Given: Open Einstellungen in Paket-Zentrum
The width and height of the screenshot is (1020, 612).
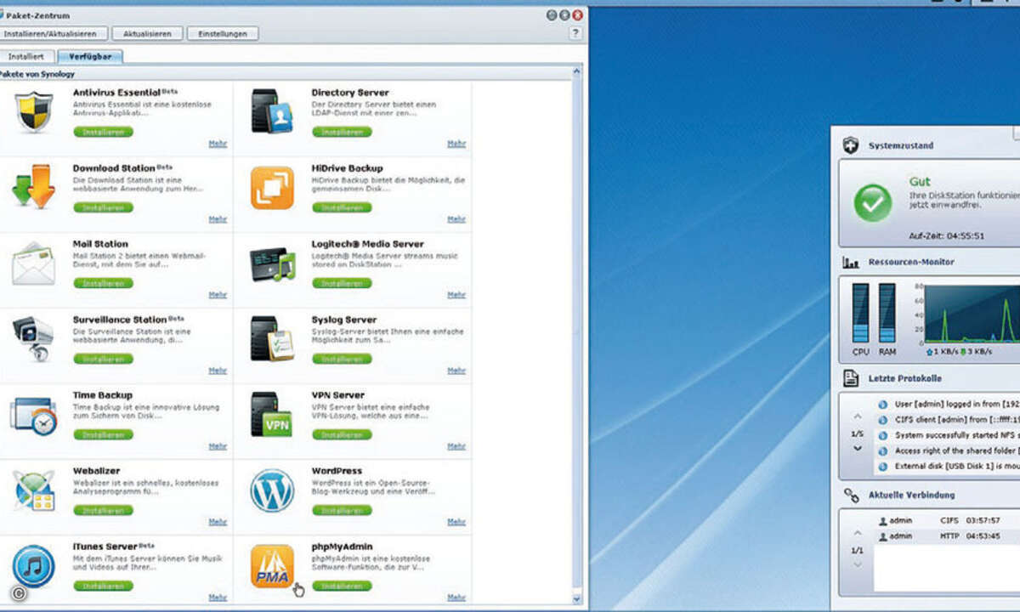Looking at the screenshot, I should (x=223, y=34).
